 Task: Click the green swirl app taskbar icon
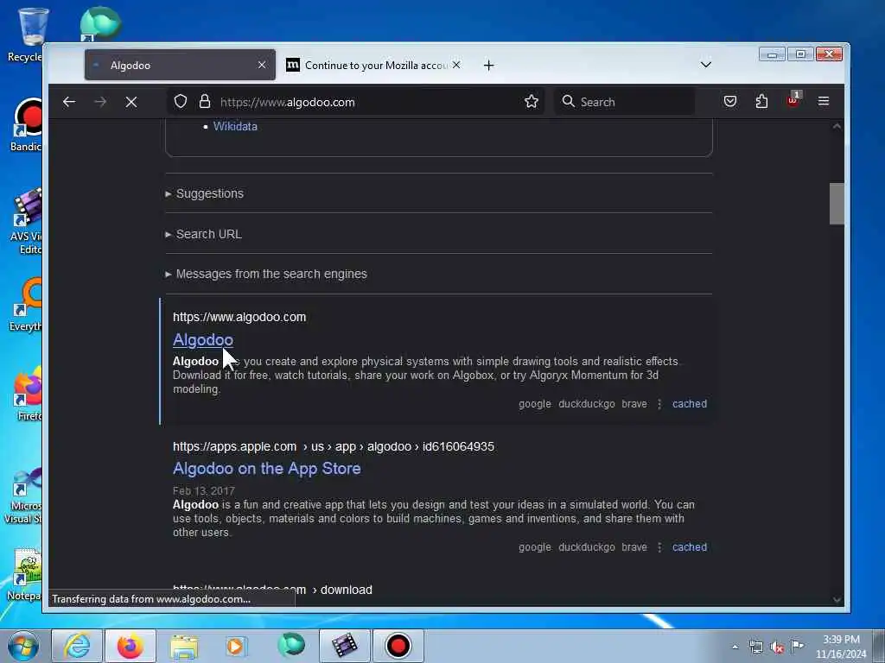click(x=290, y=646)
